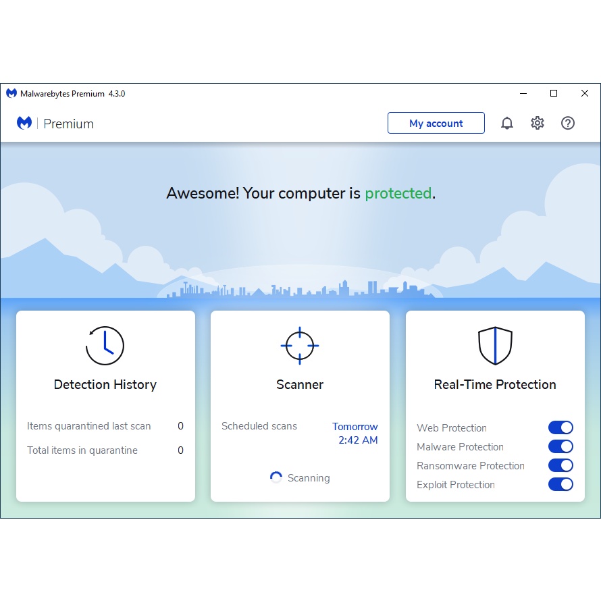Click the Scanner crosshair icon
Screen dimensions: 601x601
(x=300, y=345)
